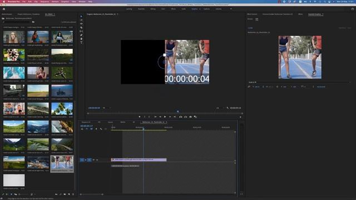The width and height of the screenshot is (356, 200).
Task: Toggle Snap in the timeline
Action: coord(87,129)
